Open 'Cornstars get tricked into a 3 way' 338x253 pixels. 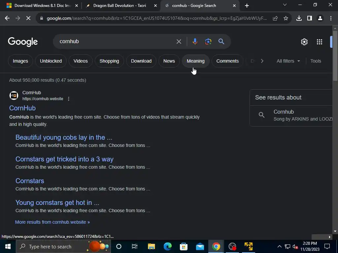coord(64,159)
